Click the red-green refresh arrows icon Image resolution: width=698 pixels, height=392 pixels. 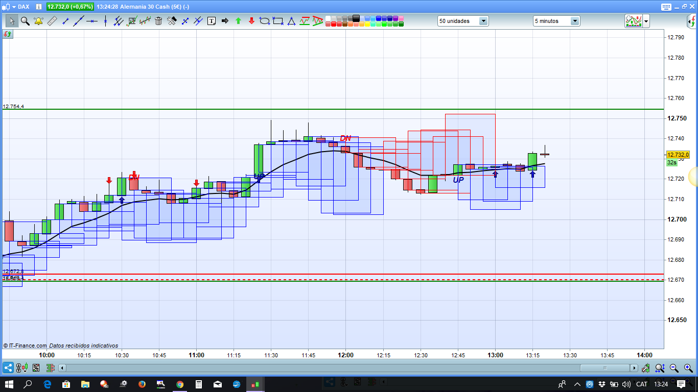7,34
